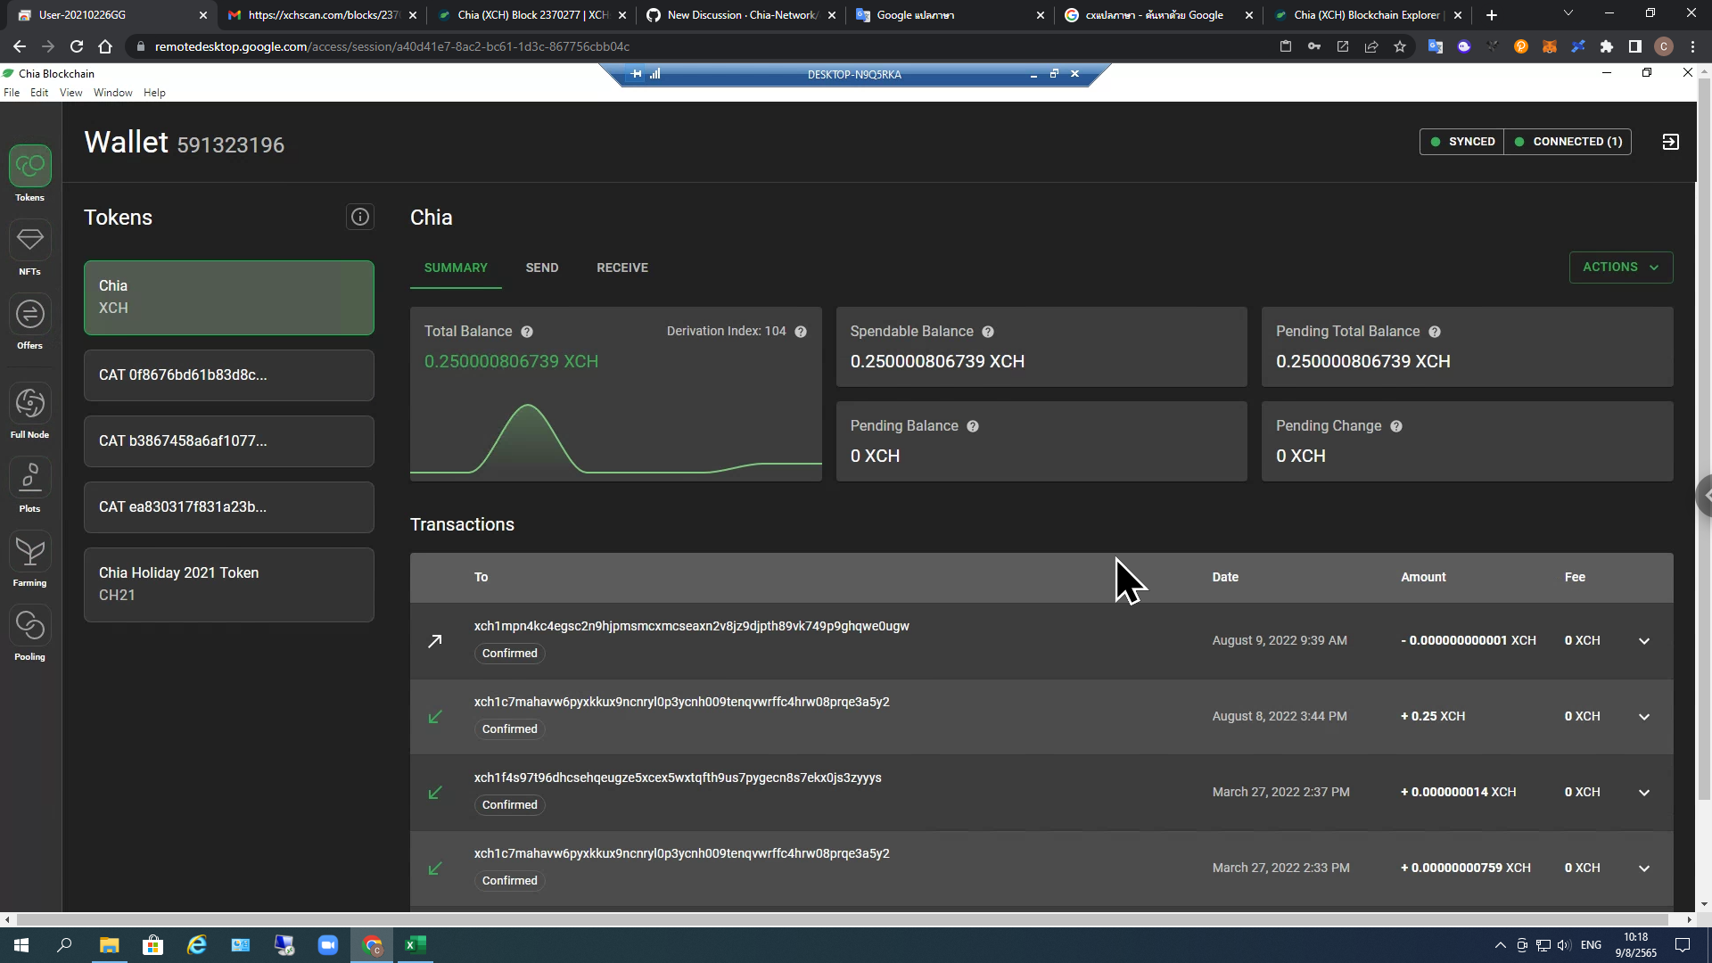Viewport: 1712px width, 963px height.
Task: Switch to the RECEIVE tab
Action: point(622,267)
